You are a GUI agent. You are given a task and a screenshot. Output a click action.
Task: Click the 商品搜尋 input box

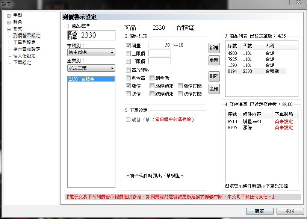tap(98, 35)
